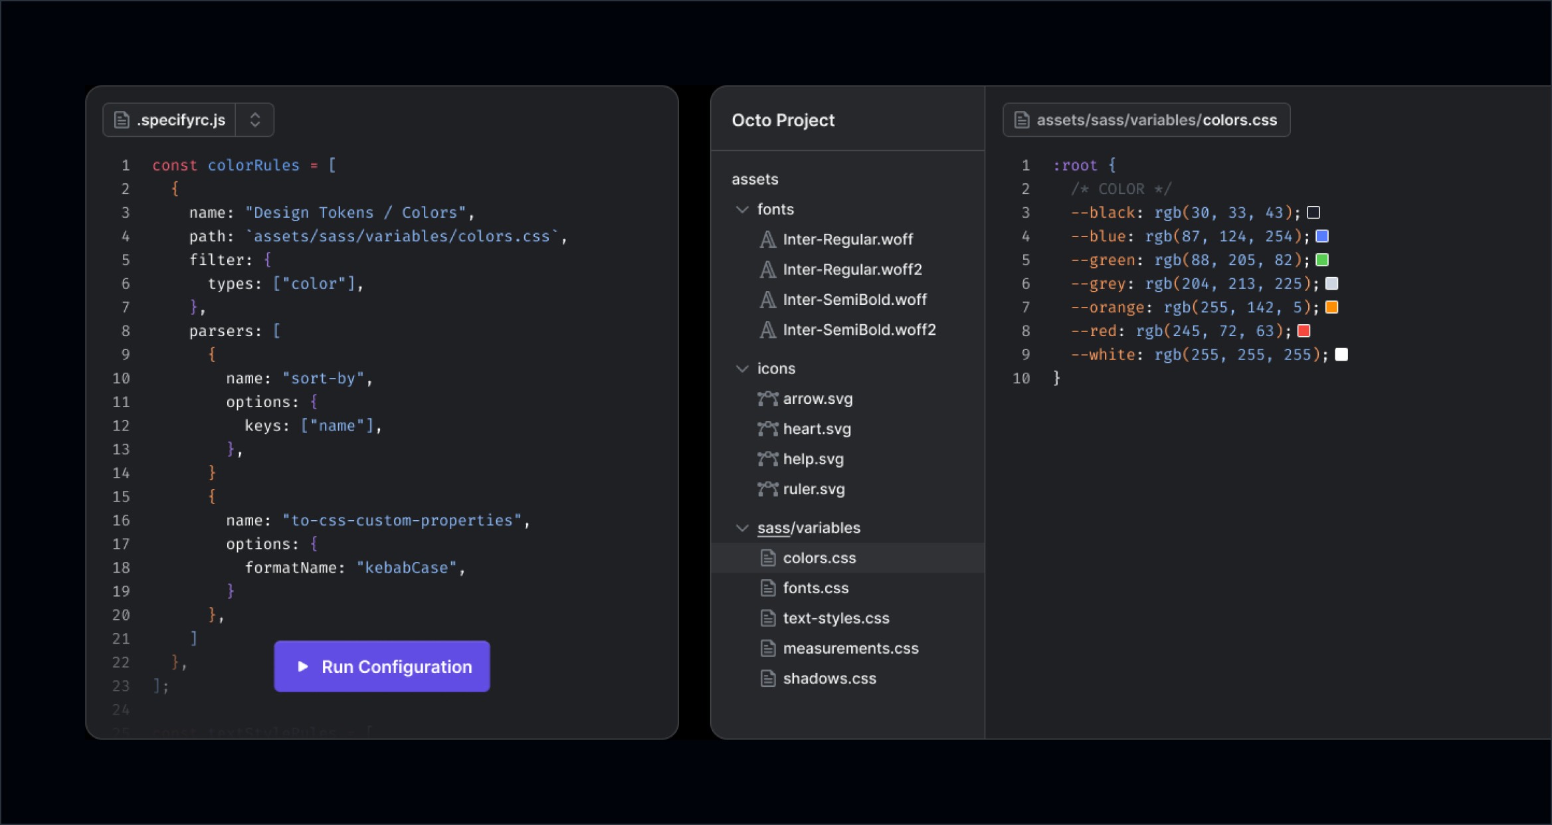
Task: Click play icon on Run Configuration button
Action: 303,666
